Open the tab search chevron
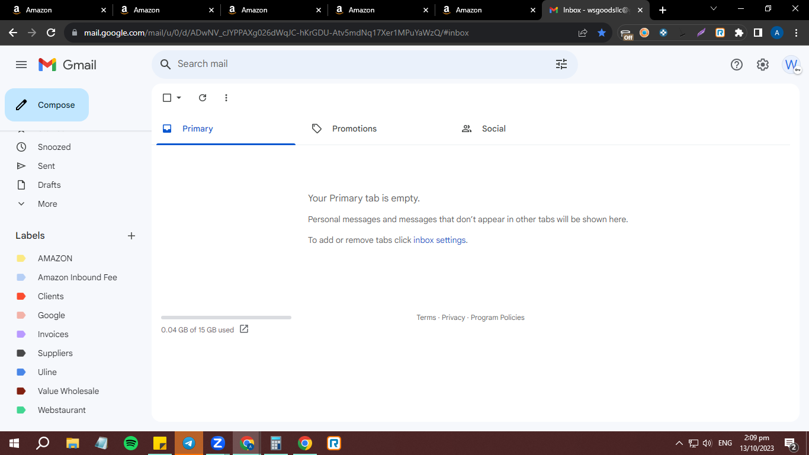The height and width of the screenshot is (455, 809). 713,9
